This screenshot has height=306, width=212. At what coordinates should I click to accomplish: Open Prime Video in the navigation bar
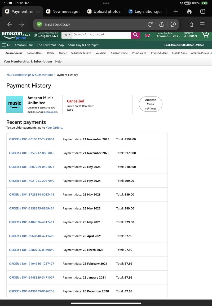pos(139,53)
